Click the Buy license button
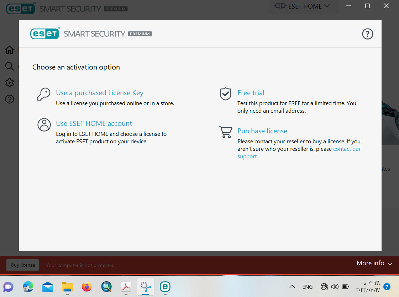The height and width of the screenshot is (297, 399). (23, 265)
